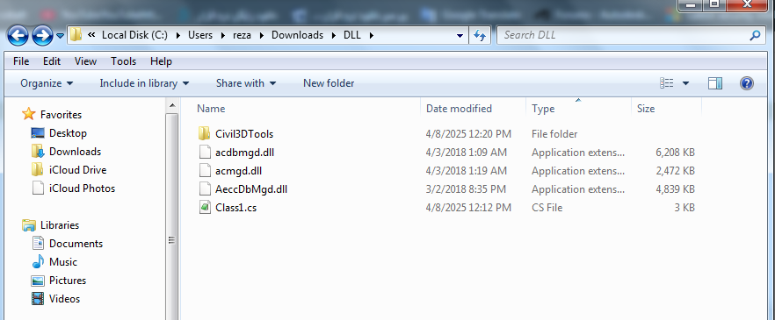Select Downloads in breadcrumb path
This screenshot has height=320, width=775.
tap(297, 35)
